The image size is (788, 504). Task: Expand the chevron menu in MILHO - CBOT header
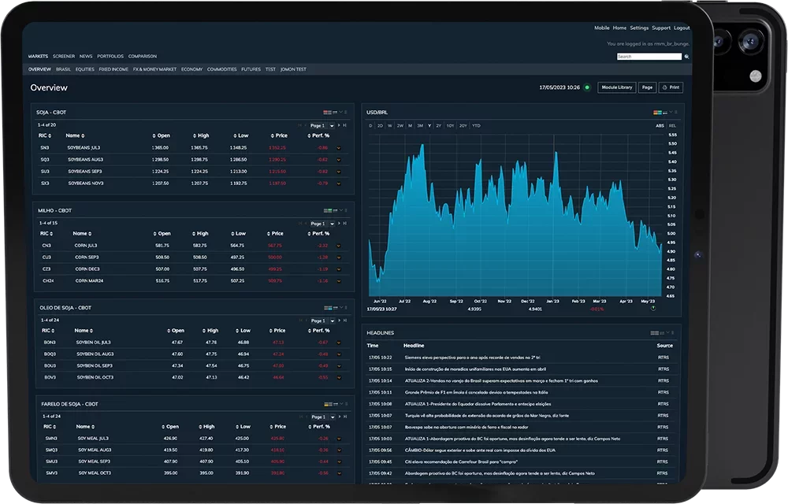(x=340, y=210)
